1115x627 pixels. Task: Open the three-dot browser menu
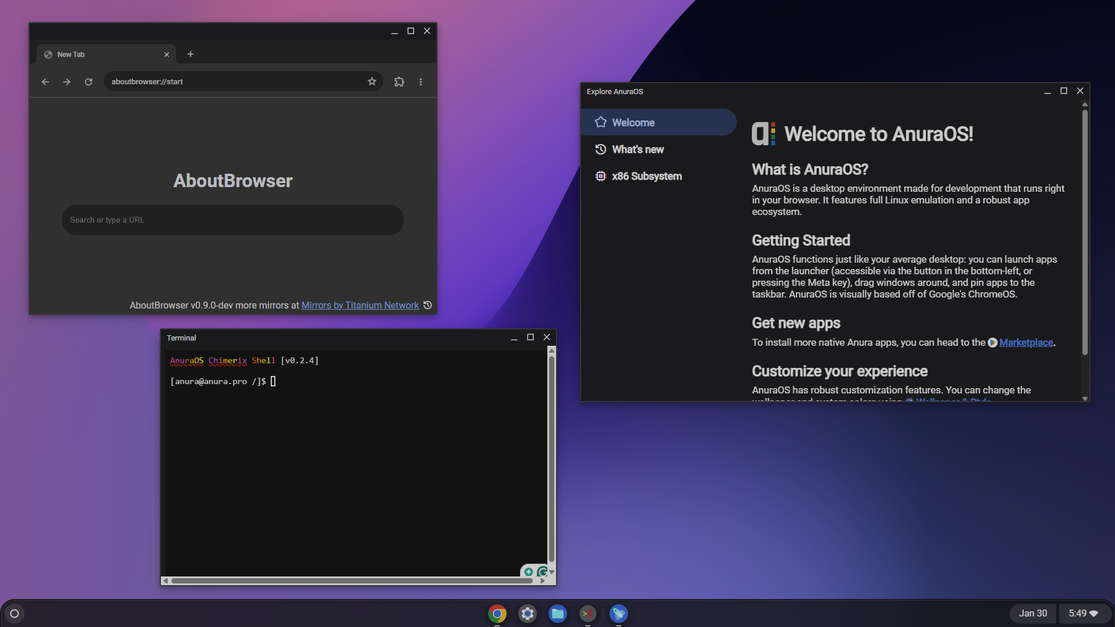(421, 82)
